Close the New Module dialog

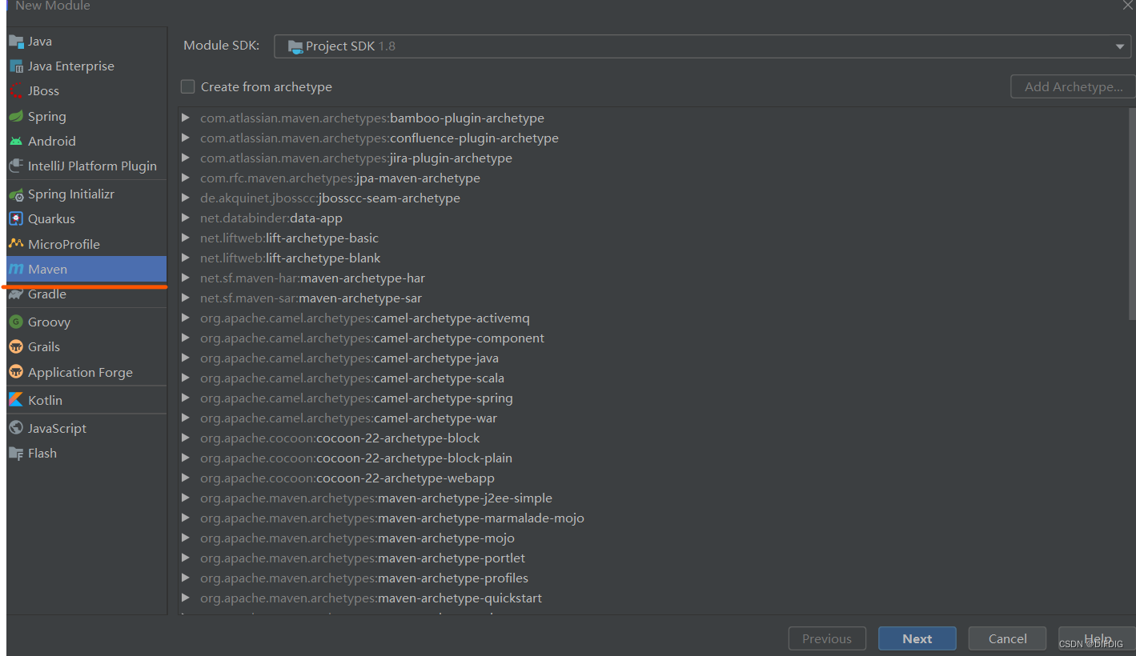[1127, 5]
